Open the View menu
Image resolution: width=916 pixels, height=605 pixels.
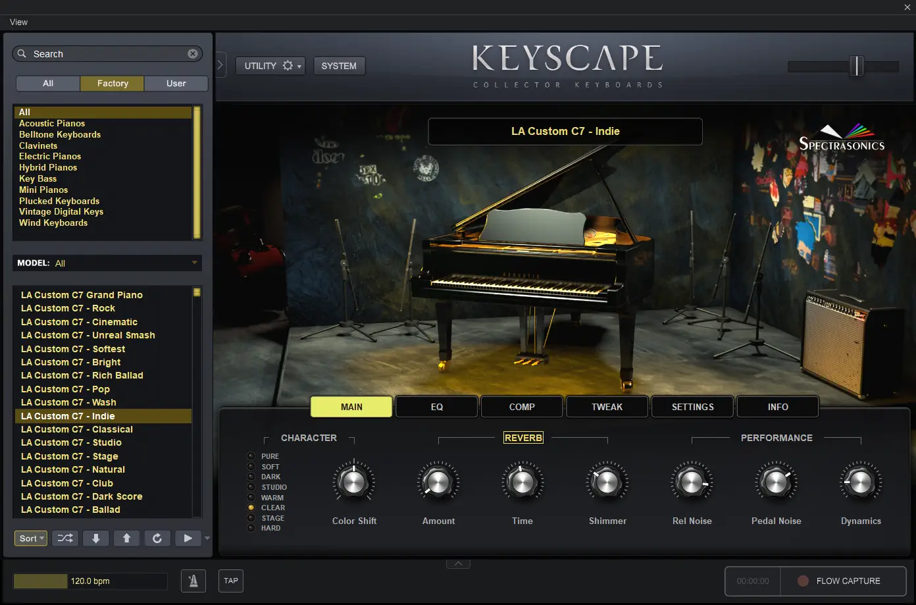(x=18, y=22)
